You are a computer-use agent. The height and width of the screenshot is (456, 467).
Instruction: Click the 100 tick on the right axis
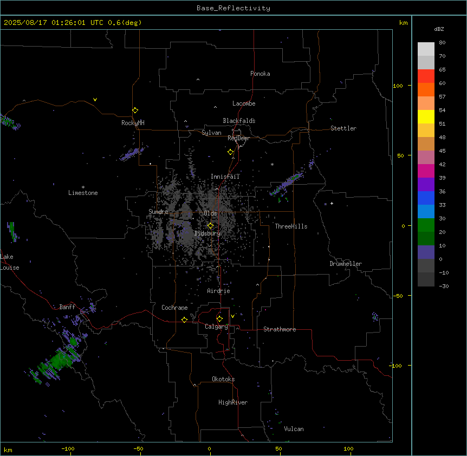pos(398,86)
